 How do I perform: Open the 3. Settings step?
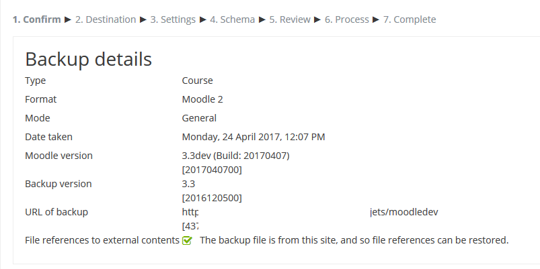point(173,19)
